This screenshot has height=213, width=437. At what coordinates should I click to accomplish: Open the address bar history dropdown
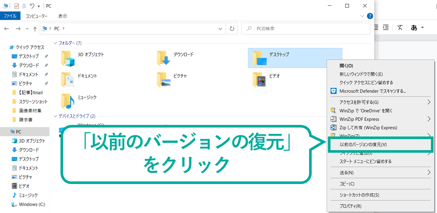220,28
